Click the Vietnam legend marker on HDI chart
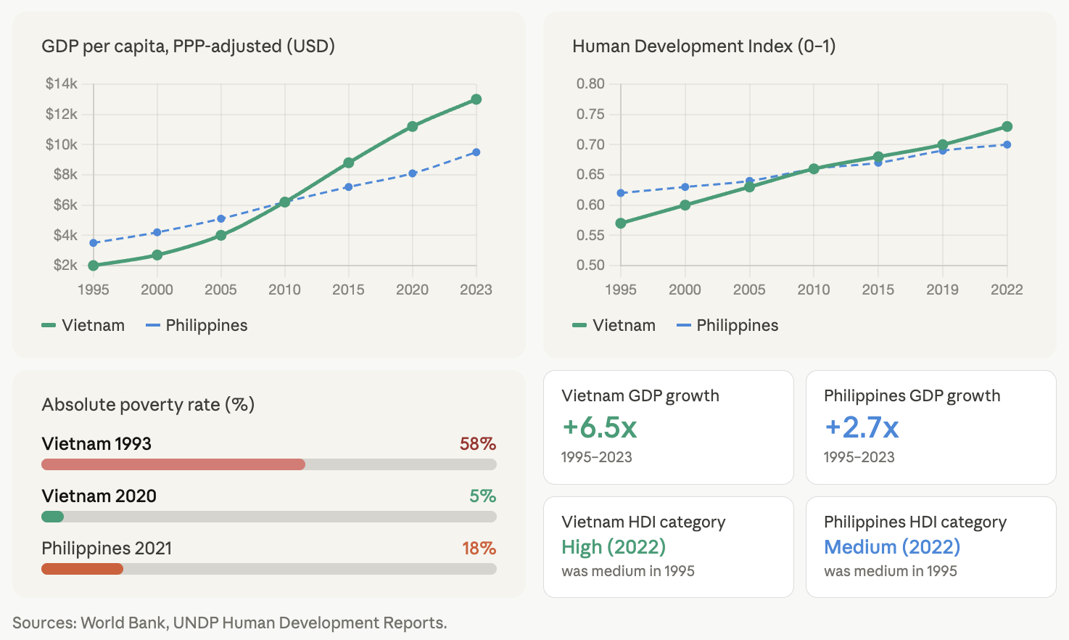Image resolution: width=1069 pixels, height=640 pixels. click(x=580, y=325)
